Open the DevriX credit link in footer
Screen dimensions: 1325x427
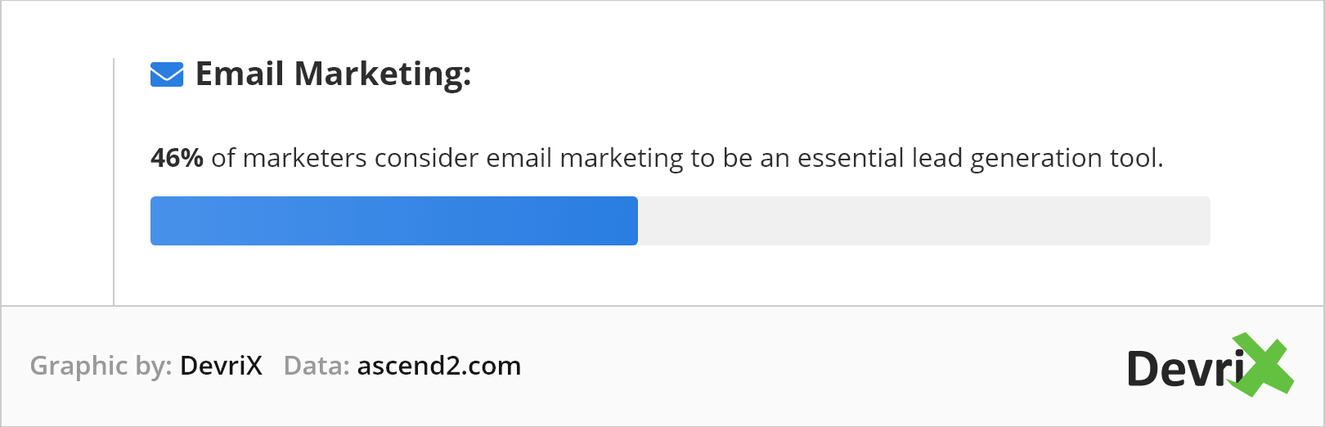[221, 366]
